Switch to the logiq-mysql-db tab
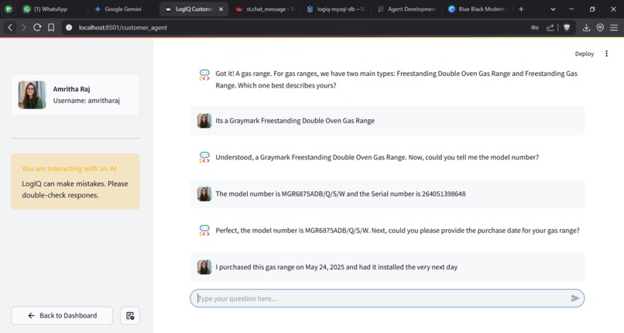Viewport: 624px width, 333px height. coord(336,9)
